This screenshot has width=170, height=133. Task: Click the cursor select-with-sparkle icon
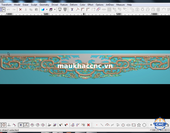point(61,125)
